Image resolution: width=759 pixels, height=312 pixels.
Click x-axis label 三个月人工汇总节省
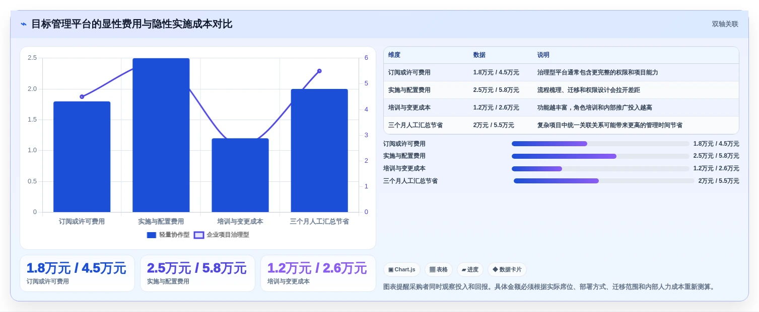click(x=319, y=222)
